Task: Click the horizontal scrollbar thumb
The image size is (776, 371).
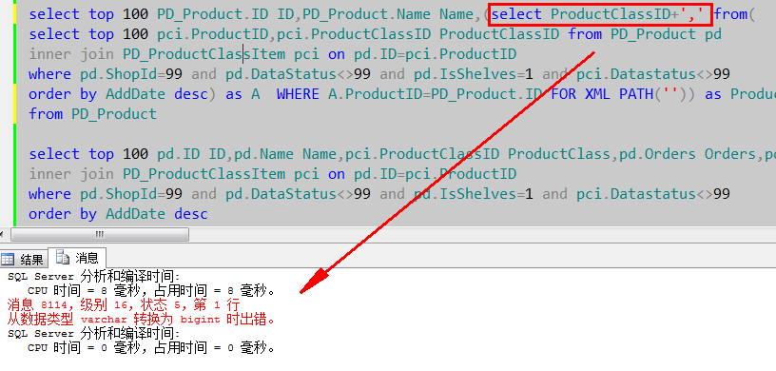Action: (x=100, y=234)
